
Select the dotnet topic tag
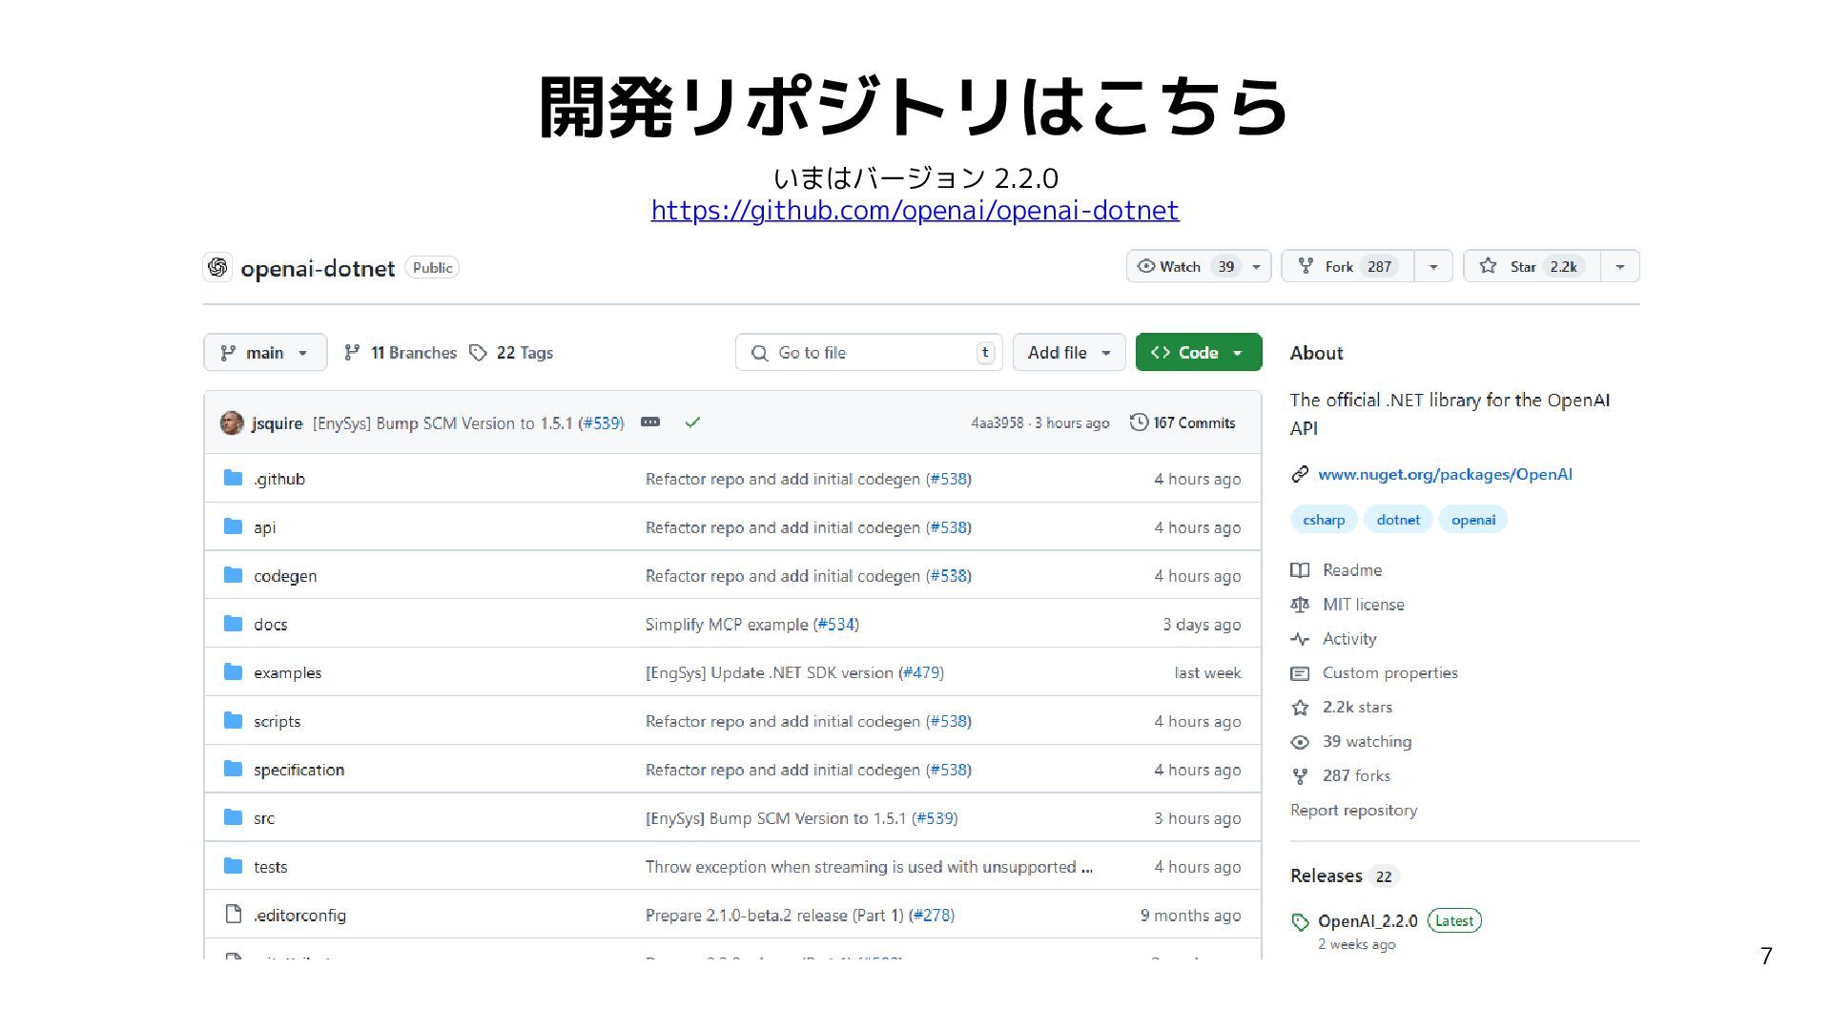click(1398, 520)
